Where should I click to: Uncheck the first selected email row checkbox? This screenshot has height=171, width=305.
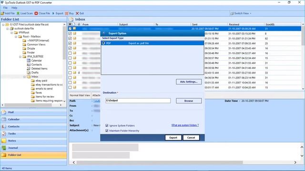70,28
